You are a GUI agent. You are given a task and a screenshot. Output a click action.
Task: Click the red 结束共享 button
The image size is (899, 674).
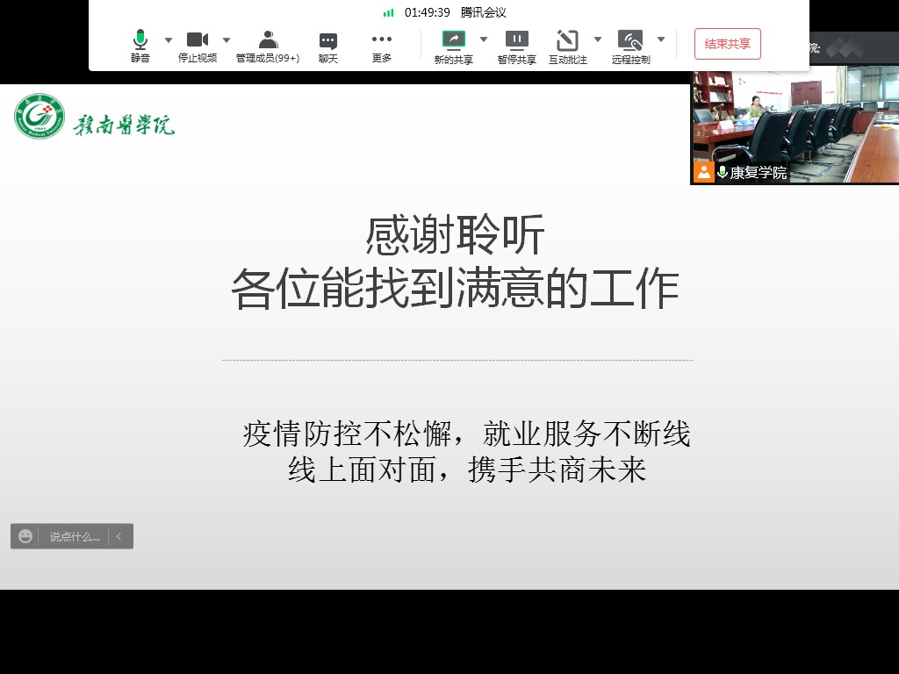point(728,44)
